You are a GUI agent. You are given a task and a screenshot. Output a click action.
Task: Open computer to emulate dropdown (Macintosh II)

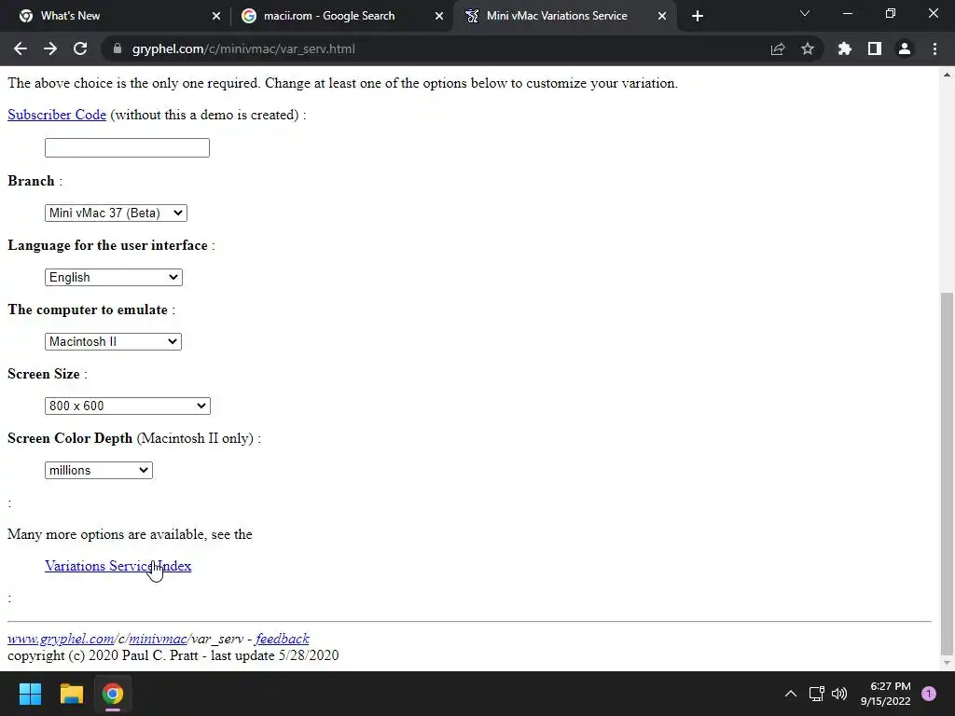[x=113, y=341]
